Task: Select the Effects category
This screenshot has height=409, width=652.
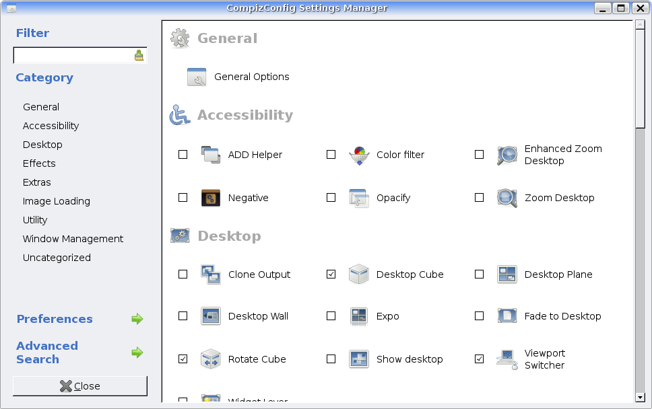Action: coord(39,163)
